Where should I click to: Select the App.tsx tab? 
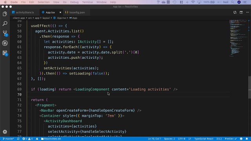pyautogui.click(x=50, y=12)
